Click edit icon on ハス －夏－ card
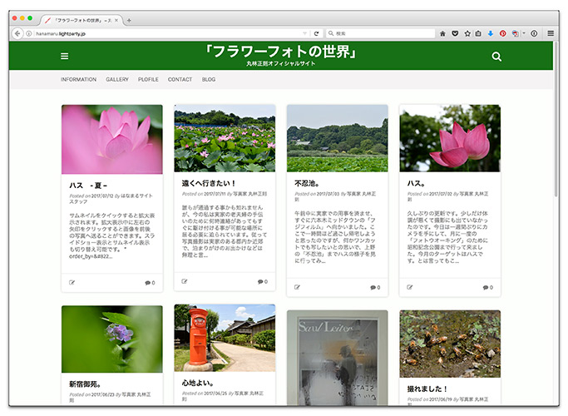 (x=72, y=282)
